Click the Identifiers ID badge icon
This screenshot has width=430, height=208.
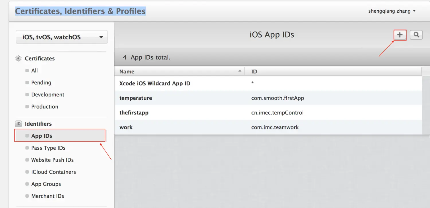[x=18, y=124]
